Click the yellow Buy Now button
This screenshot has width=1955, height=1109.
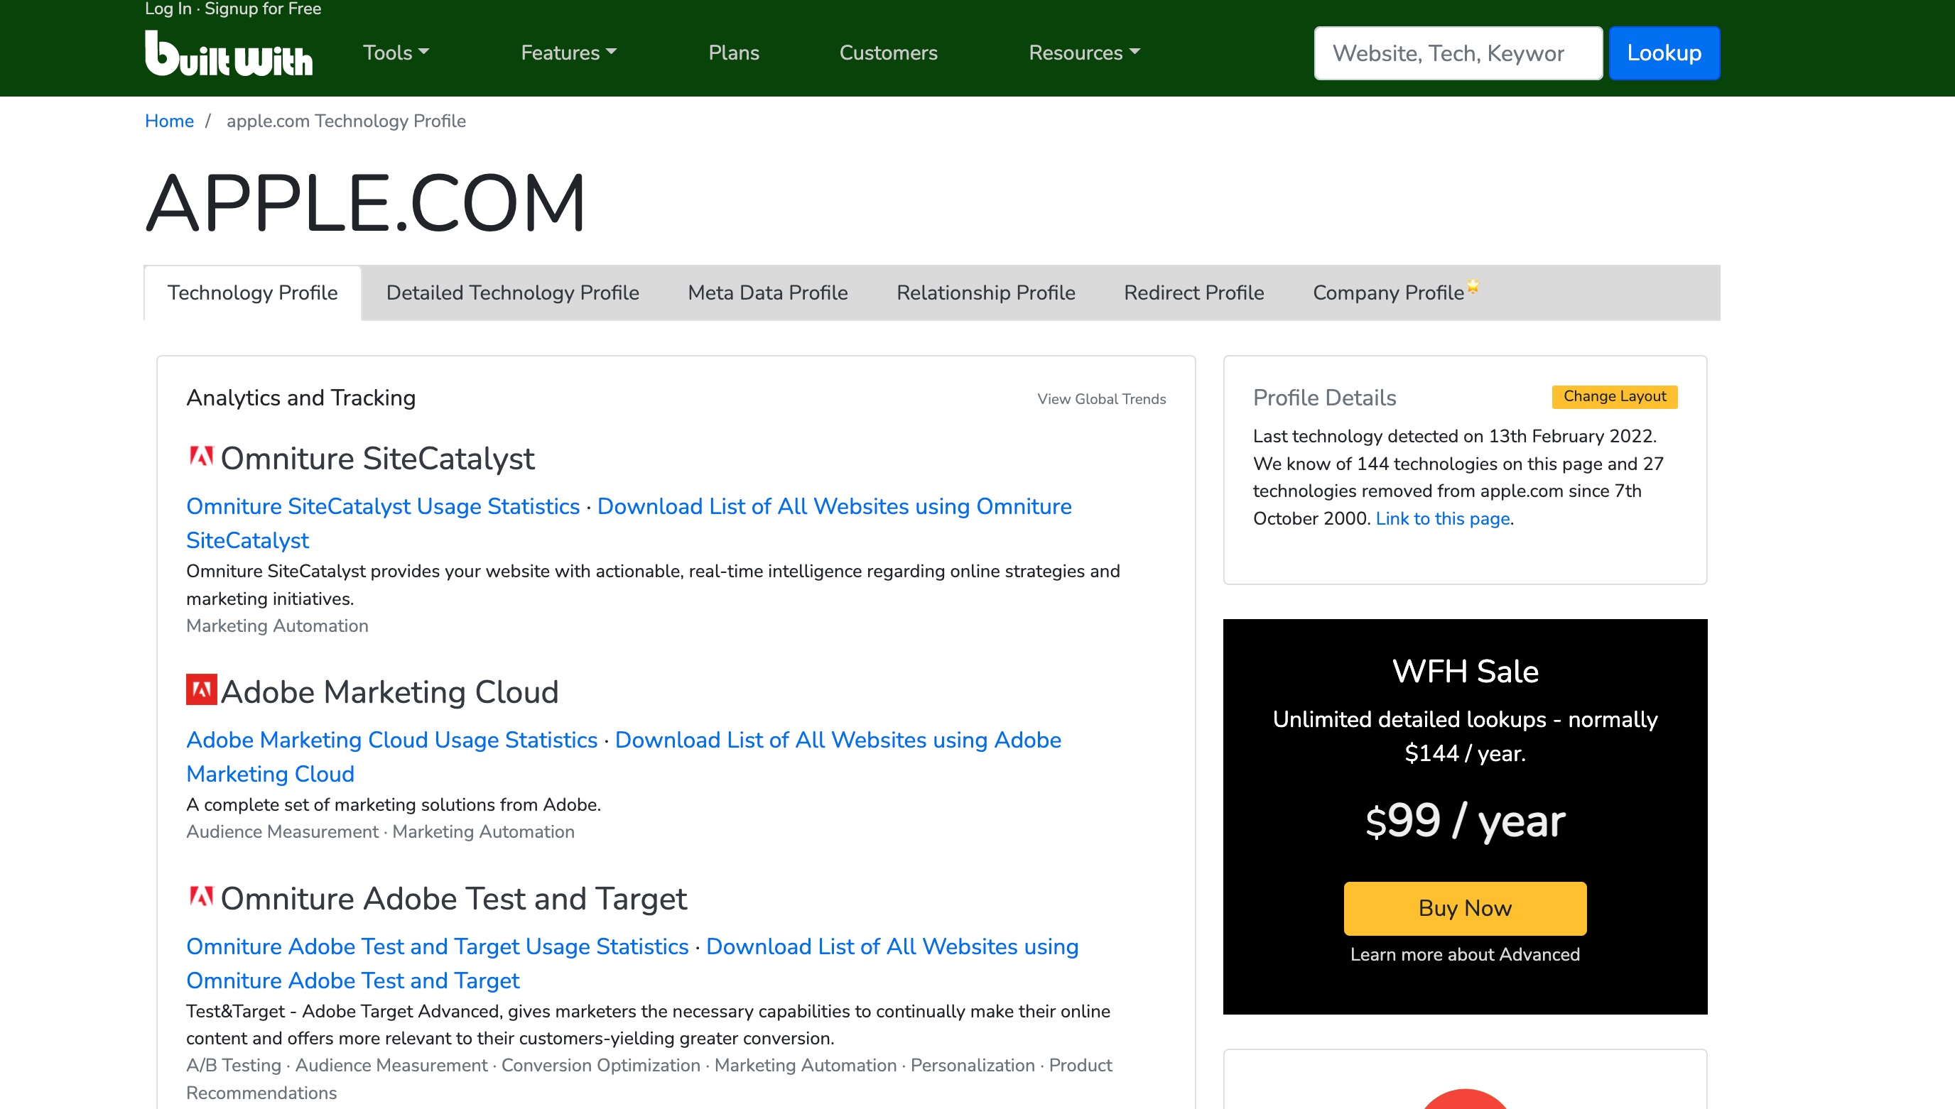1464,908
